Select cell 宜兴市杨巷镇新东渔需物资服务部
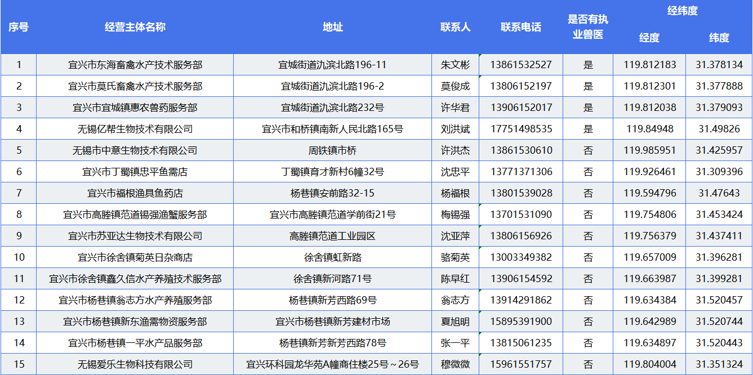Viewport: 753px width, 375px height. pyautogui.click(x=135, y=322)
